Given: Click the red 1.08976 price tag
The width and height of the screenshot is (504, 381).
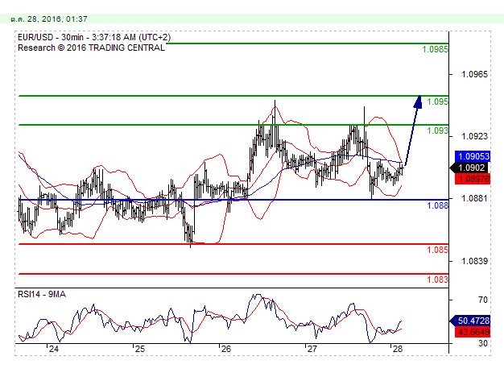Looking at the screenshot, I should (x=473, y=179).
